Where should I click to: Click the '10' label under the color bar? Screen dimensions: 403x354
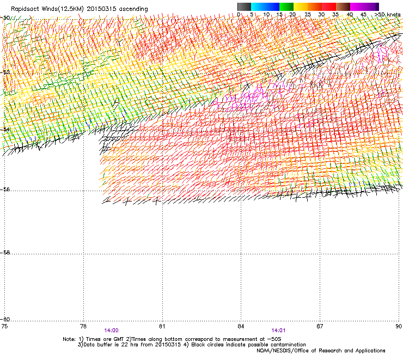click(x=266, y=15)
